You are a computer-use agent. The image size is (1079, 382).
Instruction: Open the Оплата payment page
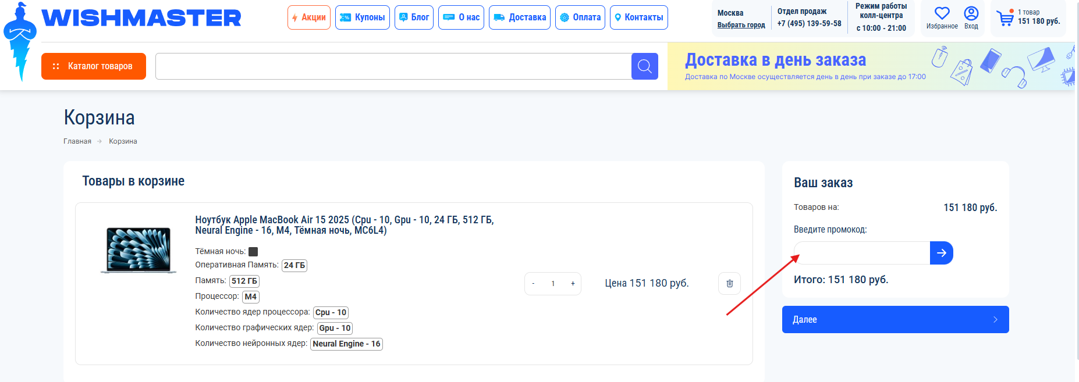(x=580, y=17)
